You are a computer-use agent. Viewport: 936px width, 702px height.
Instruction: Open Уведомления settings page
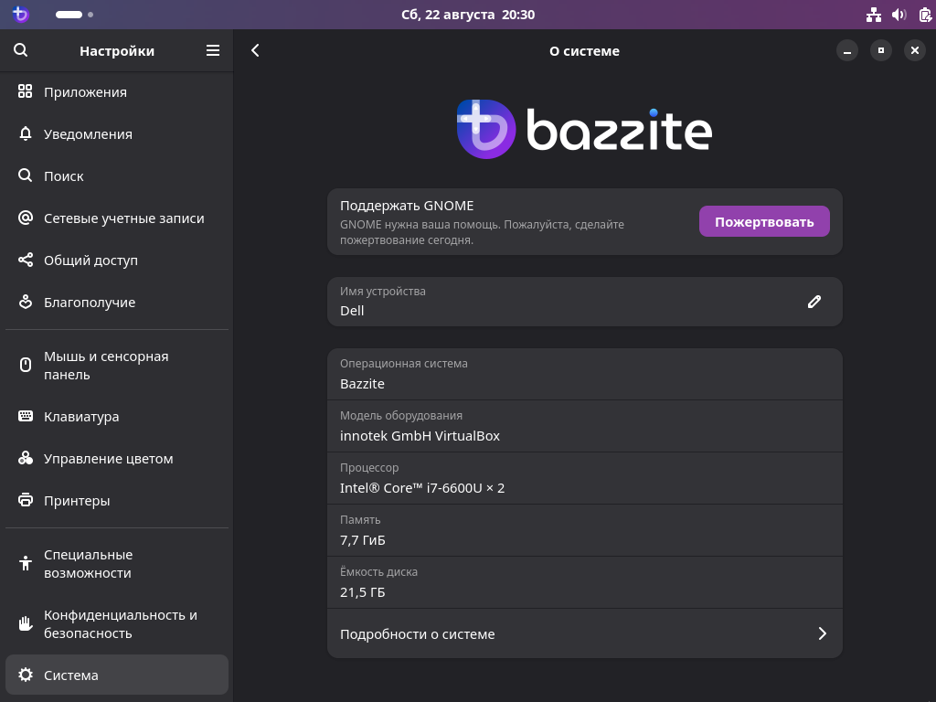pyautogui.click(x=117, y=133)
